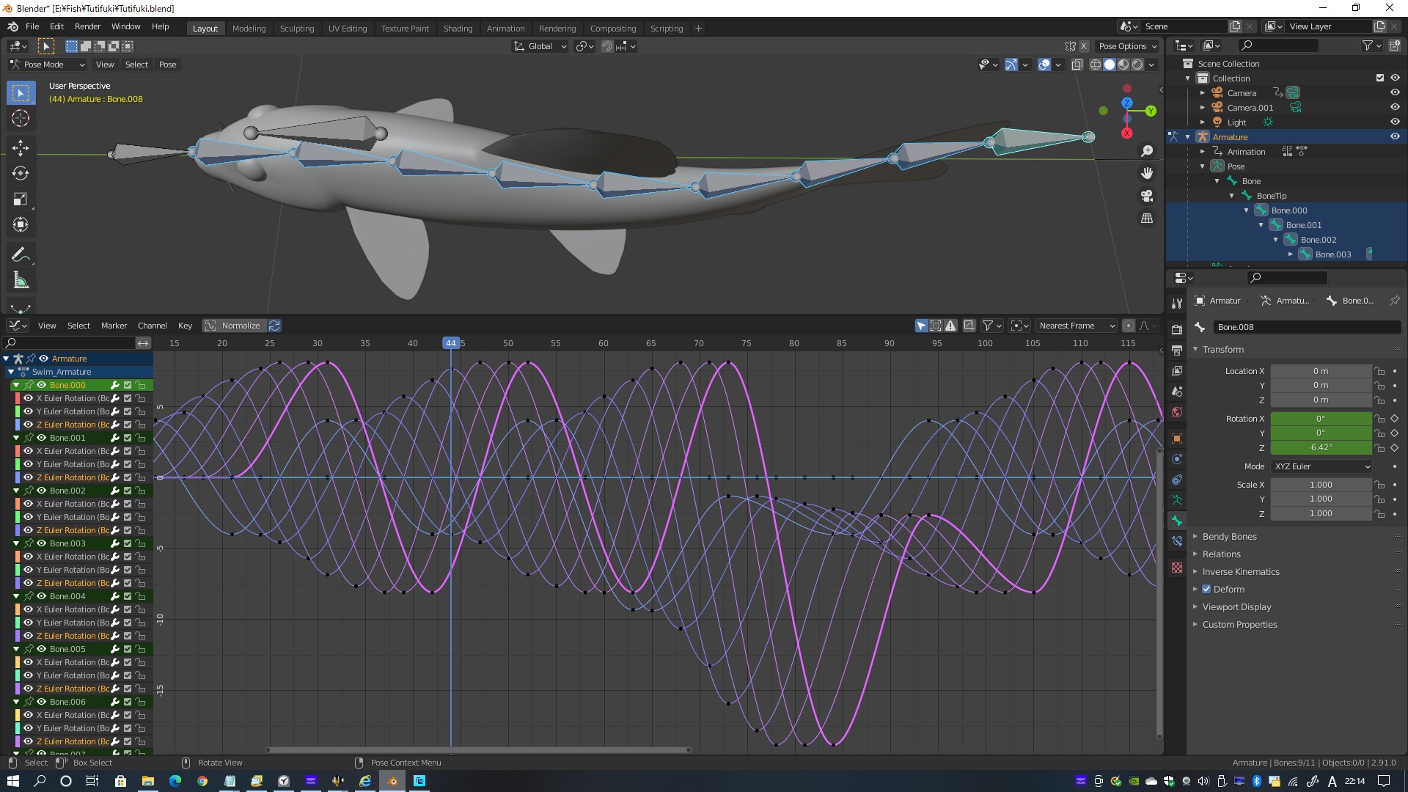Toggle the Deform checkbox
The width and height of the screenshot is (1408, 792).
(x=1206, y=589)
